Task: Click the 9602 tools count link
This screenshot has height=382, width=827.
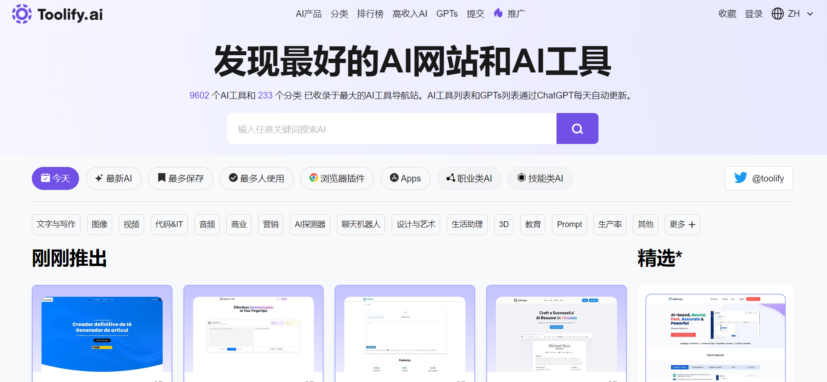Action: point(199,95)
